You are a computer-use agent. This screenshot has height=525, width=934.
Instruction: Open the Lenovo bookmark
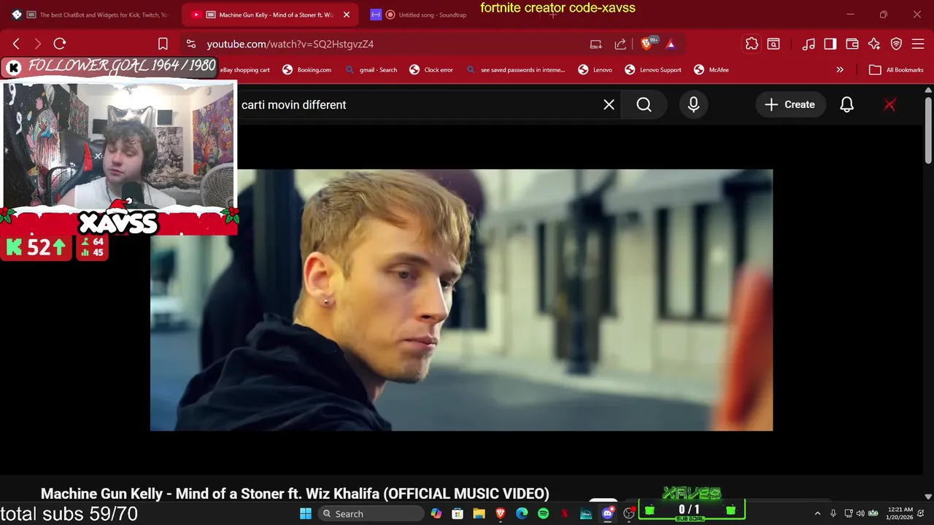coord(595,70)
